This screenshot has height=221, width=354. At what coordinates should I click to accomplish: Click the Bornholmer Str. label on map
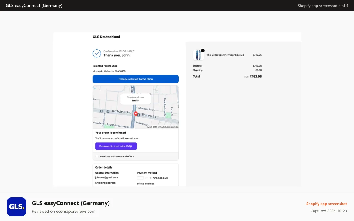(121, 112)
